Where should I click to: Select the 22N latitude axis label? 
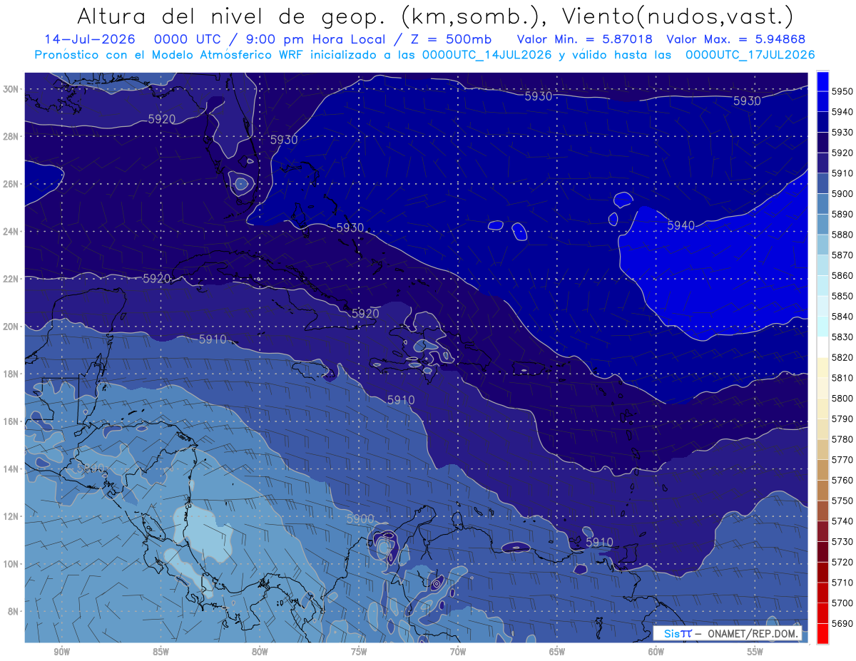[12, 279]
